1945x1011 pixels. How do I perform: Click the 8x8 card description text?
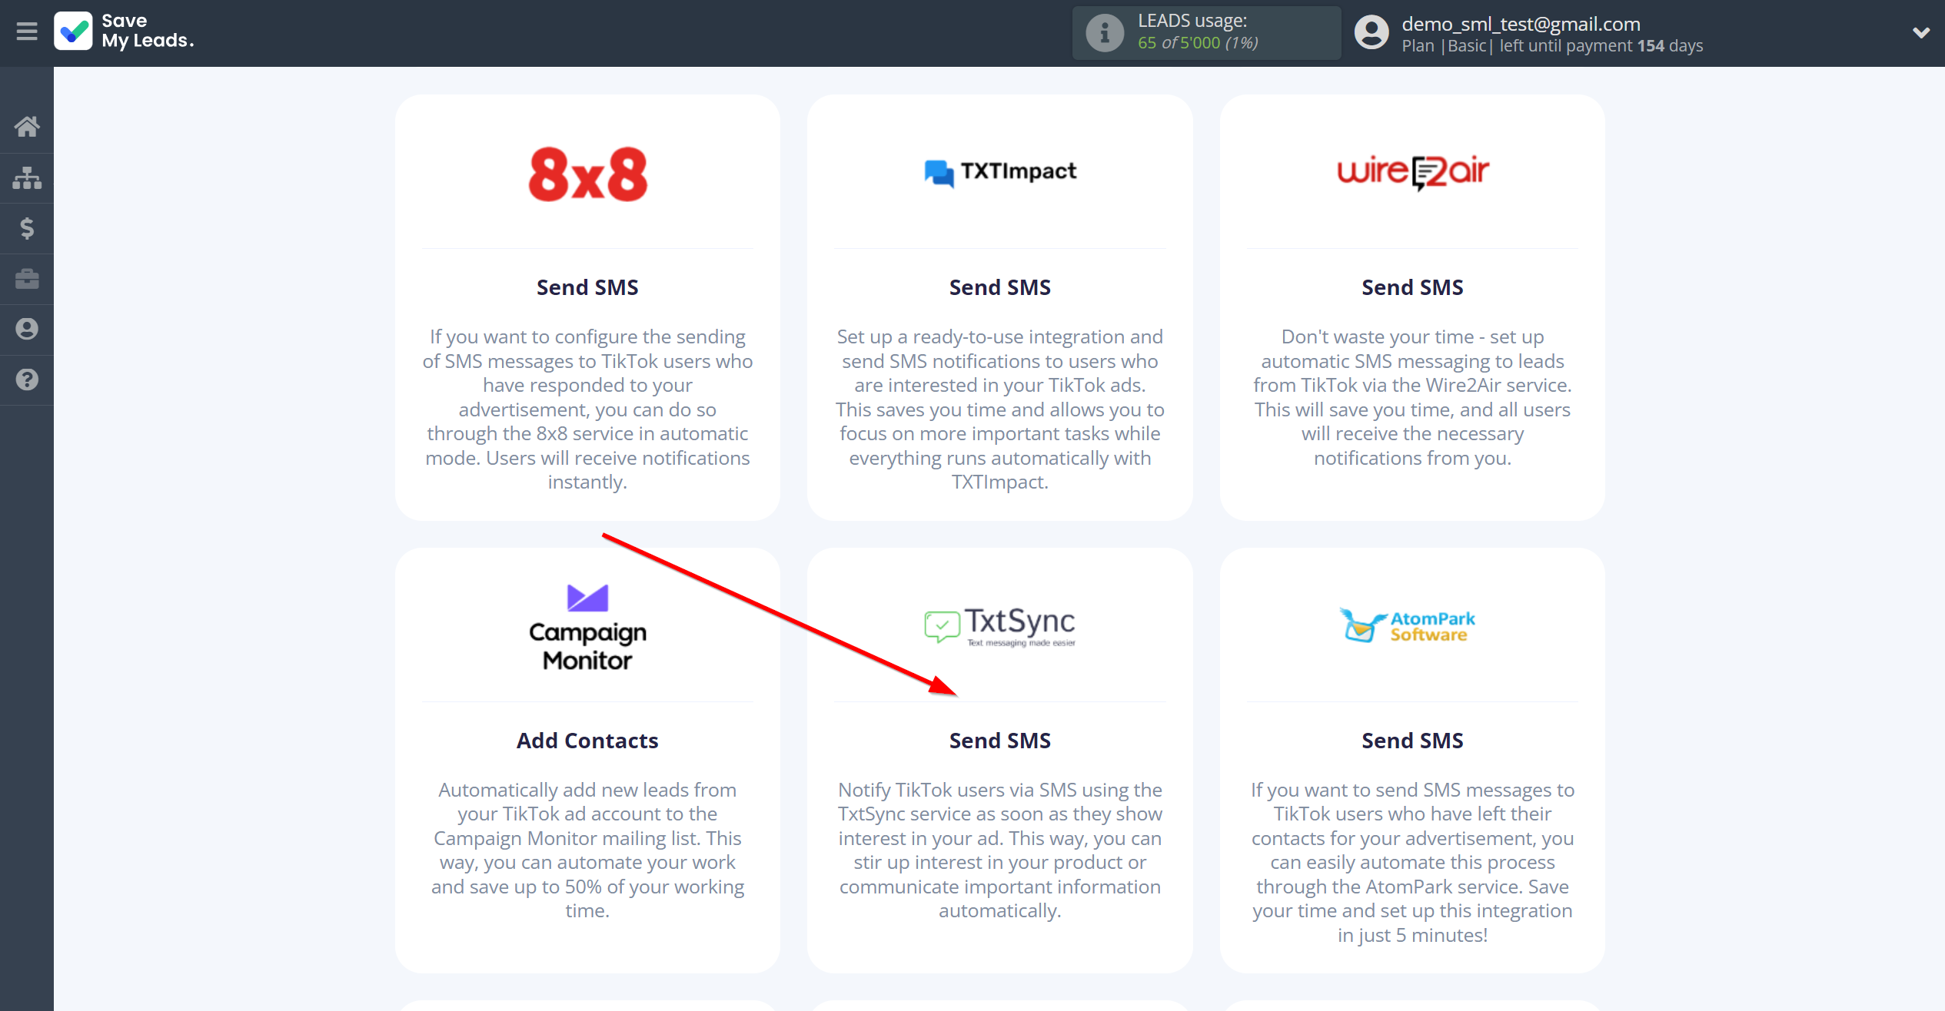(x=588, y=409)
